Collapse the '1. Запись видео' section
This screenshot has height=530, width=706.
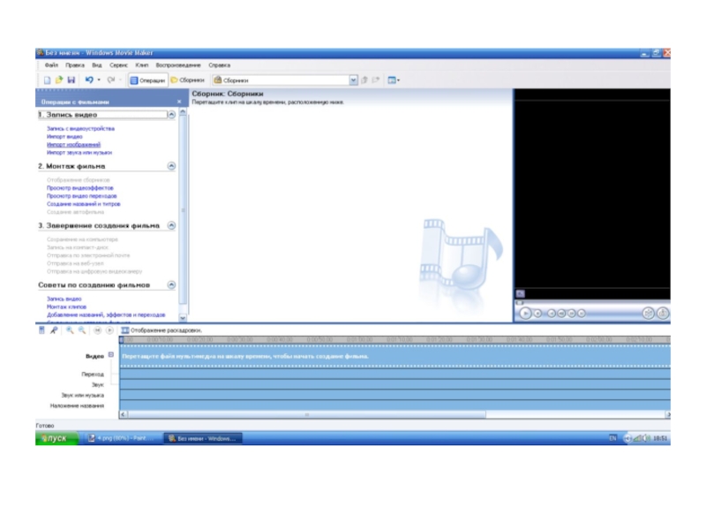coord(171,115)
